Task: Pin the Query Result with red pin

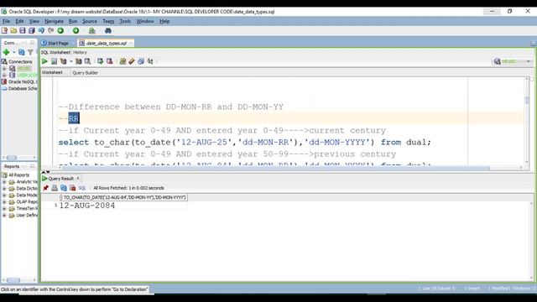Action: [x=45, y=188]
